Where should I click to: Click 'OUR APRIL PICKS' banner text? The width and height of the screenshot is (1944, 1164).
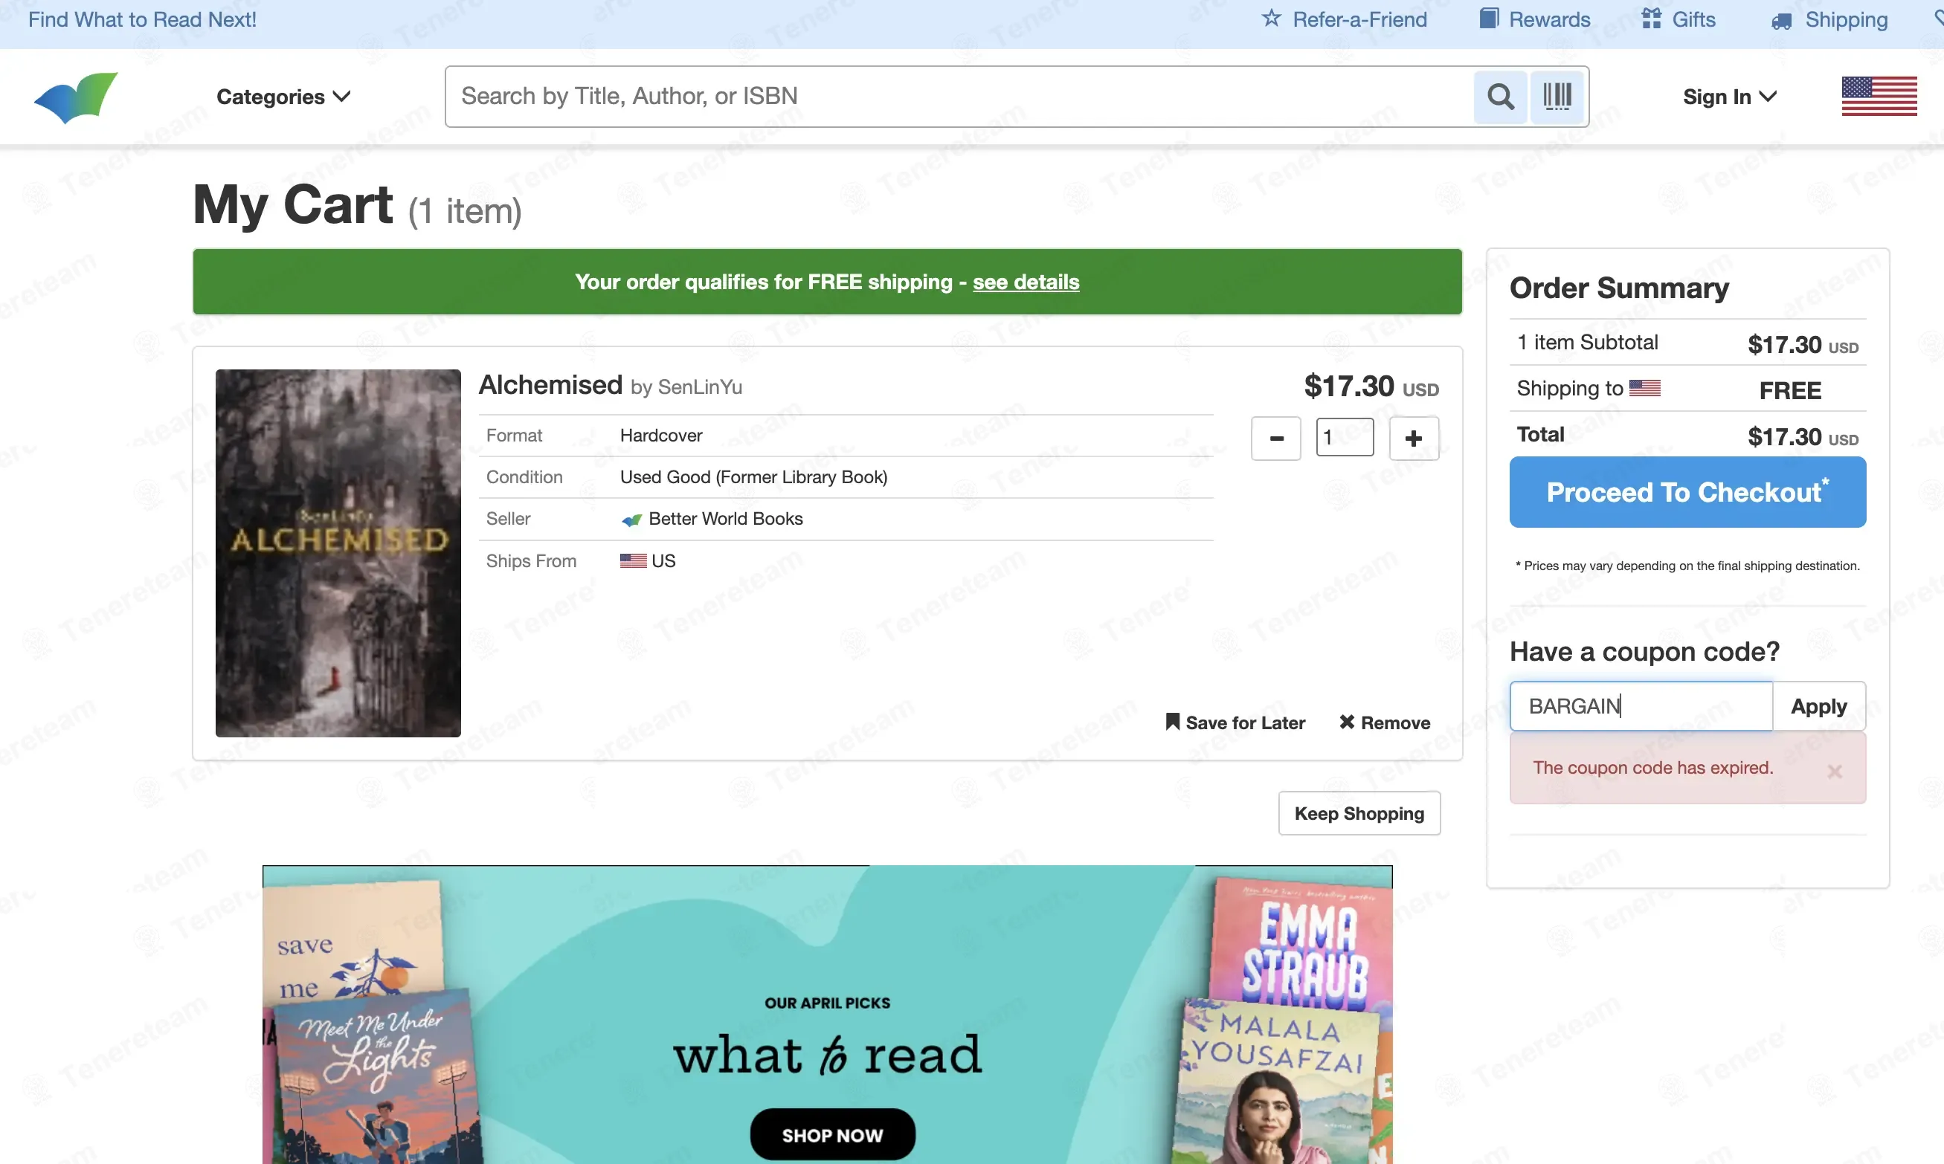tap(827, 1003)
